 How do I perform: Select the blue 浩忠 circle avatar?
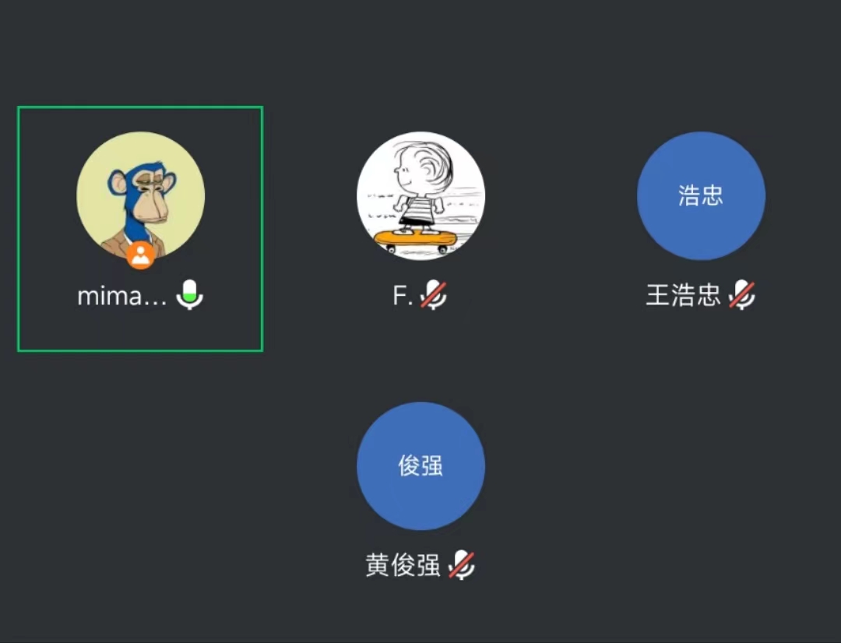point(701,195)
